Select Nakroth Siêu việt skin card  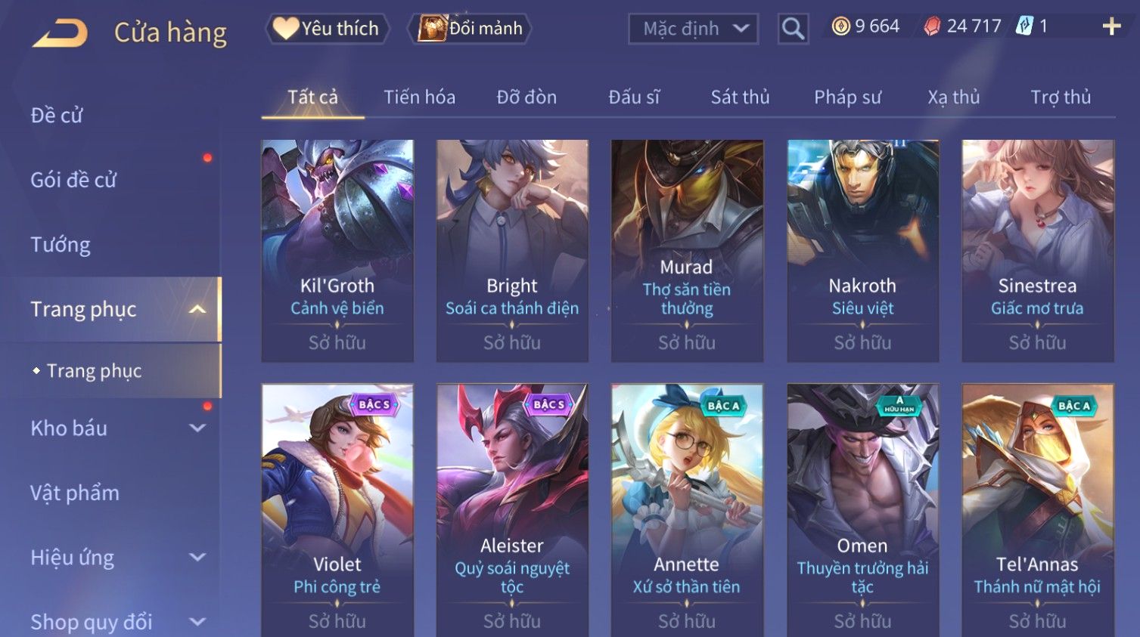click(x=862, y=250)
